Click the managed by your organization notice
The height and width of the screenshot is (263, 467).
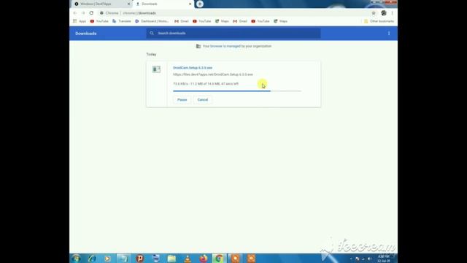[x=233, y=46]
